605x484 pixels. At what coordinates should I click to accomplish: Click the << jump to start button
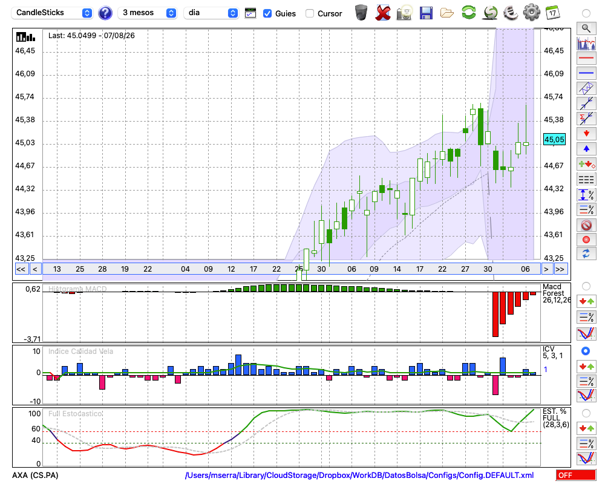pyautogui.click(x=21, y=269)
